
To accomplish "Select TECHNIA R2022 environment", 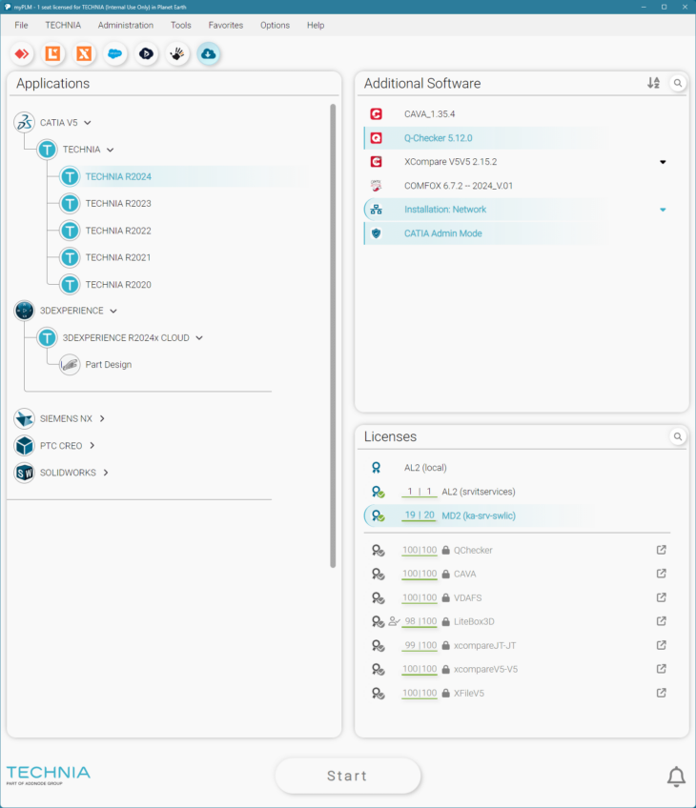I will point(118,231).
